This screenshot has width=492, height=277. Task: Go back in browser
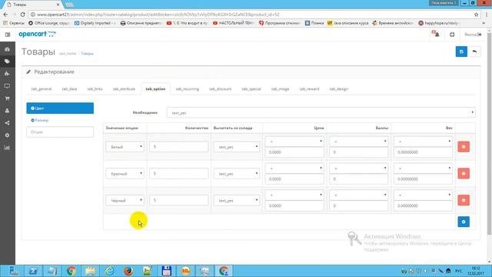point(5,15)
